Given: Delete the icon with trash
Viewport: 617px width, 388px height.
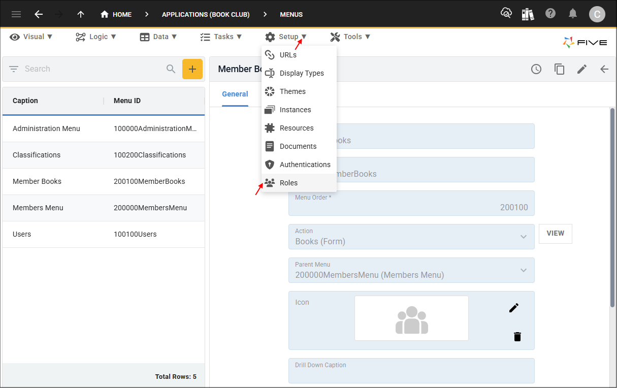Looking at the screenshot, I should tap(517, 337).
